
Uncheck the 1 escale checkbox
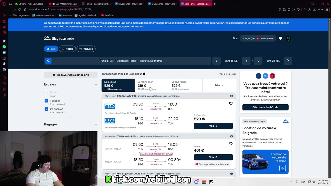tap(46, 101)
